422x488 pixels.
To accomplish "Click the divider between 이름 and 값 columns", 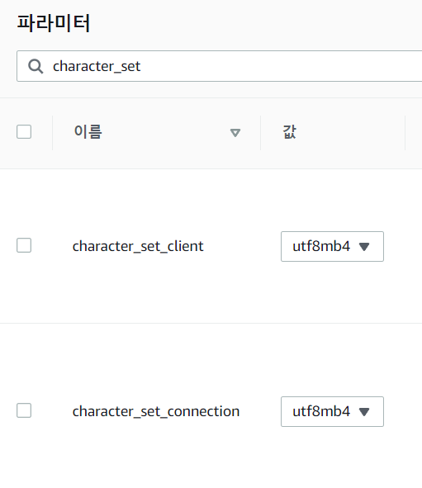I will click(260, 133).
